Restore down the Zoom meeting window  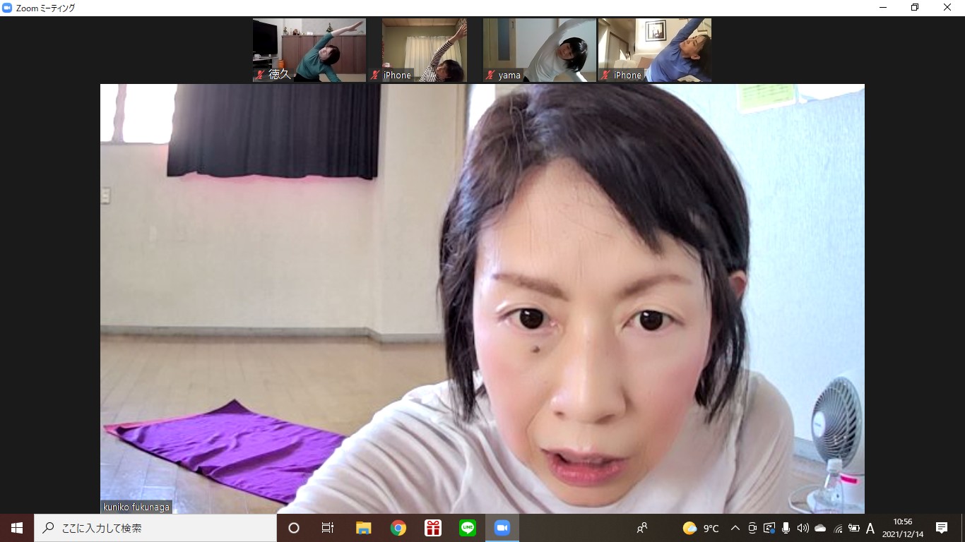[x=915, y=8]
